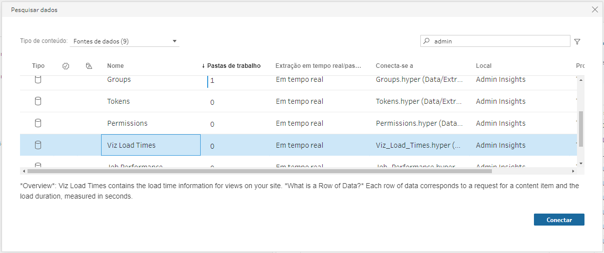
Task: Click the vertical scrollbar down arrow
Action: pyautogui.click(x=580, y=163)
